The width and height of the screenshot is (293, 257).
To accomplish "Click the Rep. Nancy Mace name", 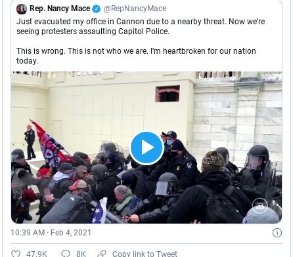I will tap(60, 9).
